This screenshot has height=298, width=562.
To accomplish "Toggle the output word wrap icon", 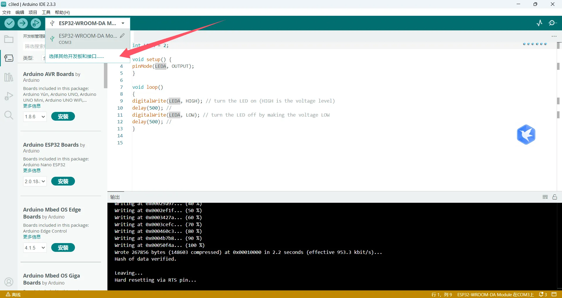I will click(x=545, y=197).
